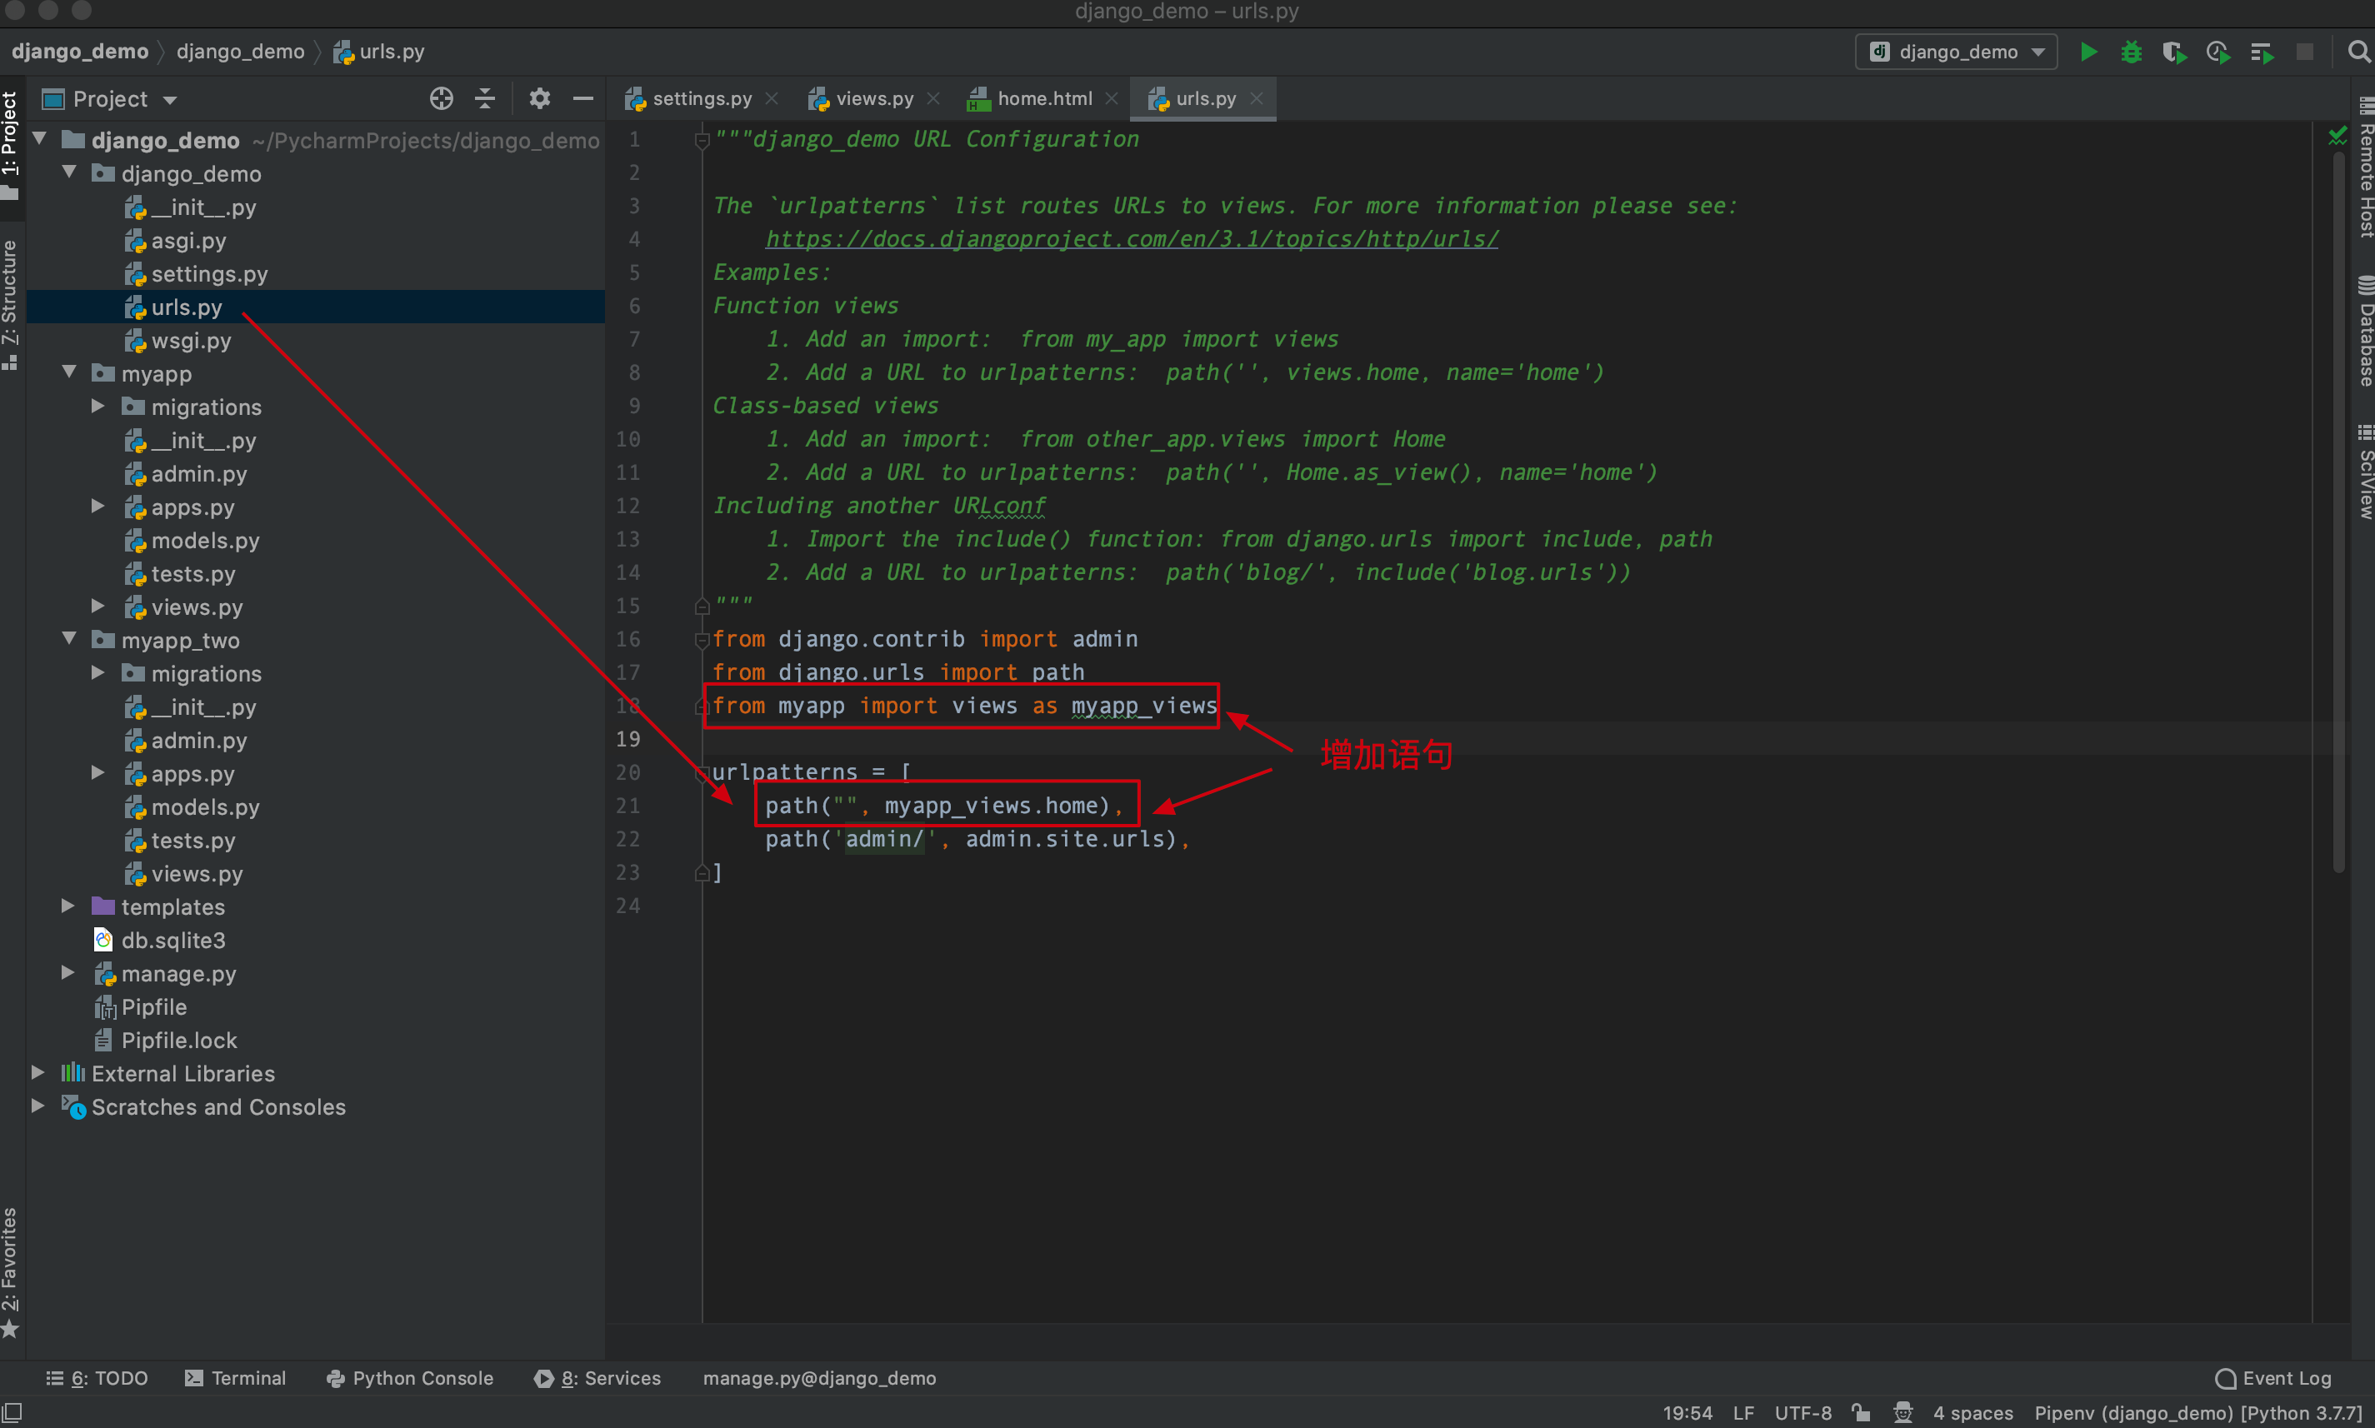This screenshot has height=1428, width=2375.
Task: Click the inspection checkmark indicator
Action: 2337,137
